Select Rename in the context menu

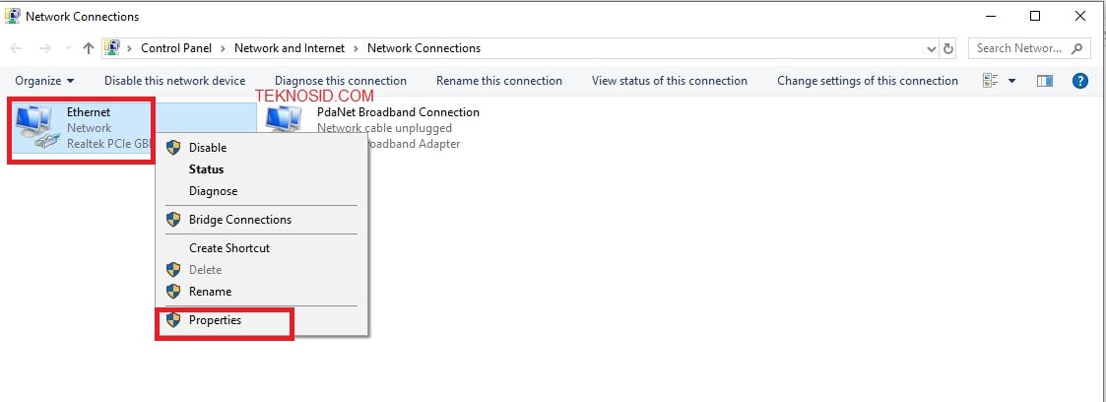pyautogui.click(x=262, y=292)
